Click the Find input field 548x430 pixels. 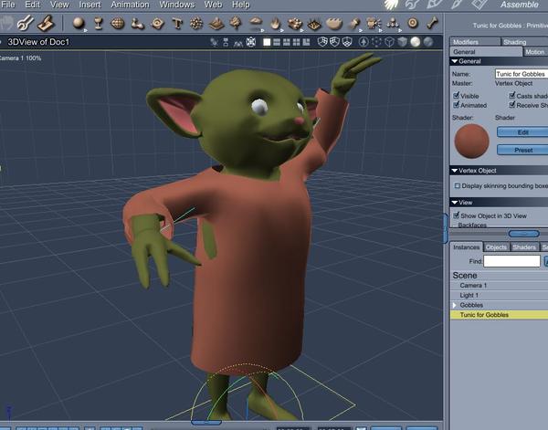point(512,261)
